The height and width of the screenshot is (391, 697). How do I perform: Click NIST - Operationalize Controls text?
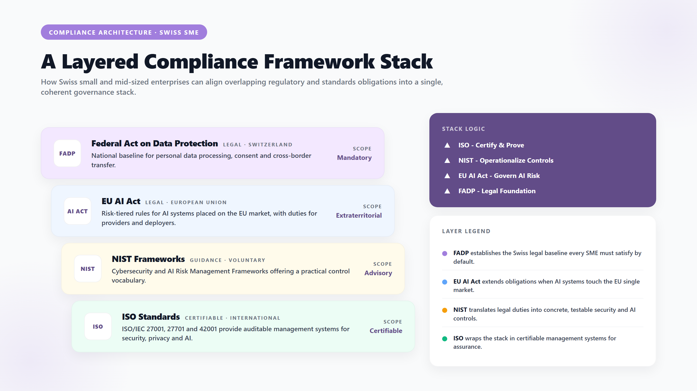(506, 160)
